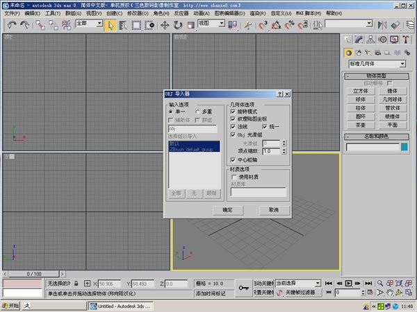Click the Mirror tool icon
The height and width of the screenshot is (312, 417).
(x=382, y=26)
